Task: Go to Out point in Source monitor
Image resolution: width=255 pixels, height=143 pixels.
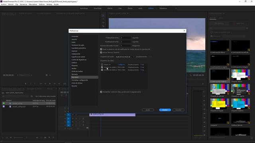Action: point(59,84)
